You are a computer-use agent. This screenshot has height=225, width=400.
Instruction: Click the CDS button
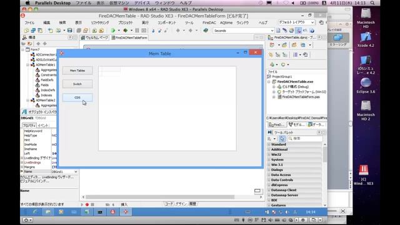(77, 97)
